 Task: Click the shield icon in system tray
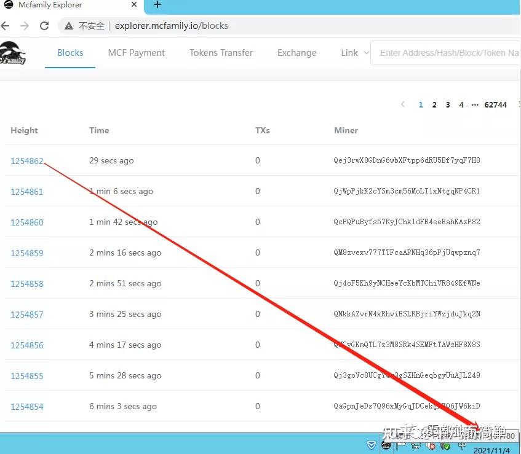click(x=371, y=444)
